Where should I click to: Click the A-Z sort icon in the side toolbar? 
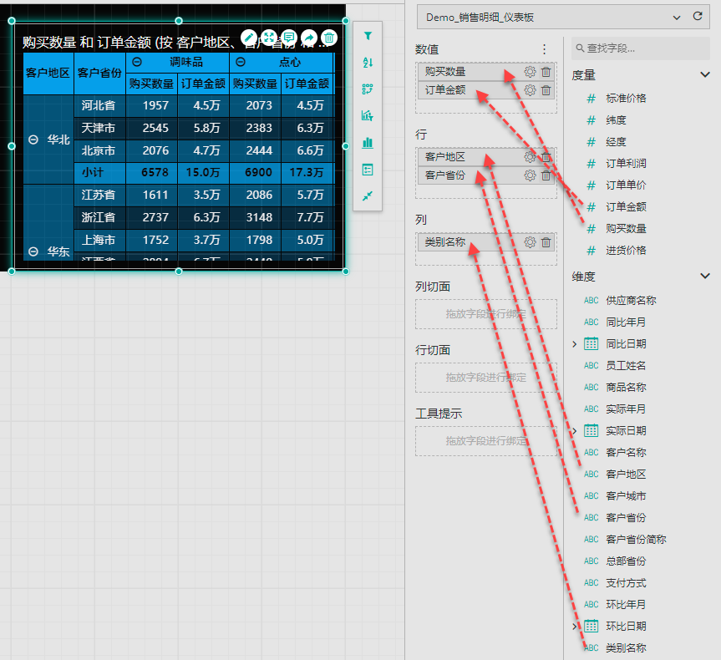click(368, 63)
